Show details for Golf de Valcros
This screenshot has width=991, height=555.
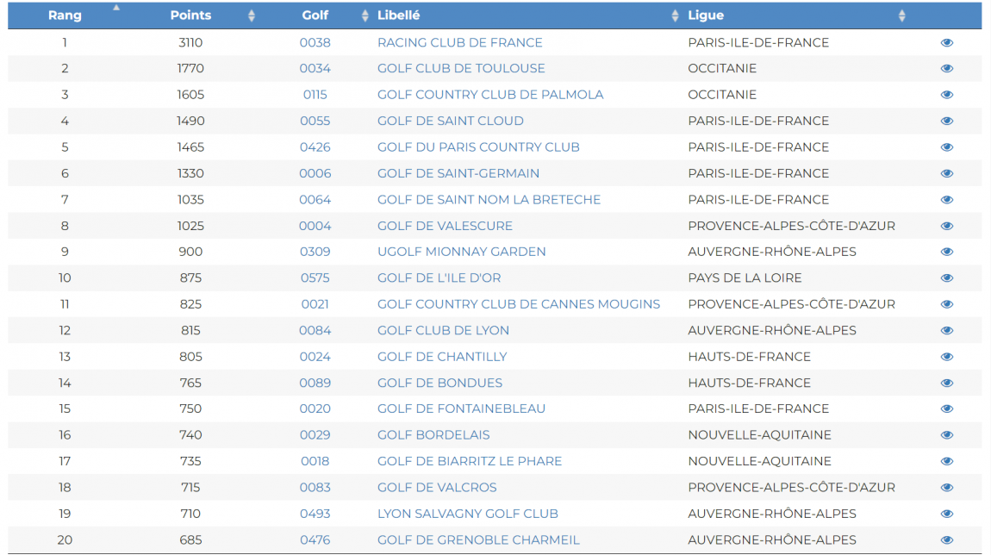click(x=946, y=488)
